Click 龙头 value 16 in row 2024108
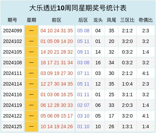Viewport: 156px width, 133px height. (x=98, y=63)
